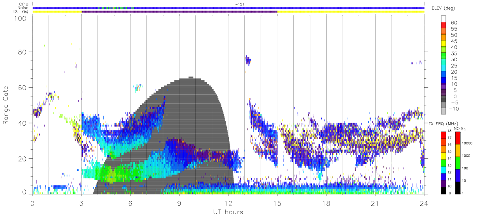
Task: Pick the green 100–1000 segment of NOISE colorbar
Action: coord(459,163)
